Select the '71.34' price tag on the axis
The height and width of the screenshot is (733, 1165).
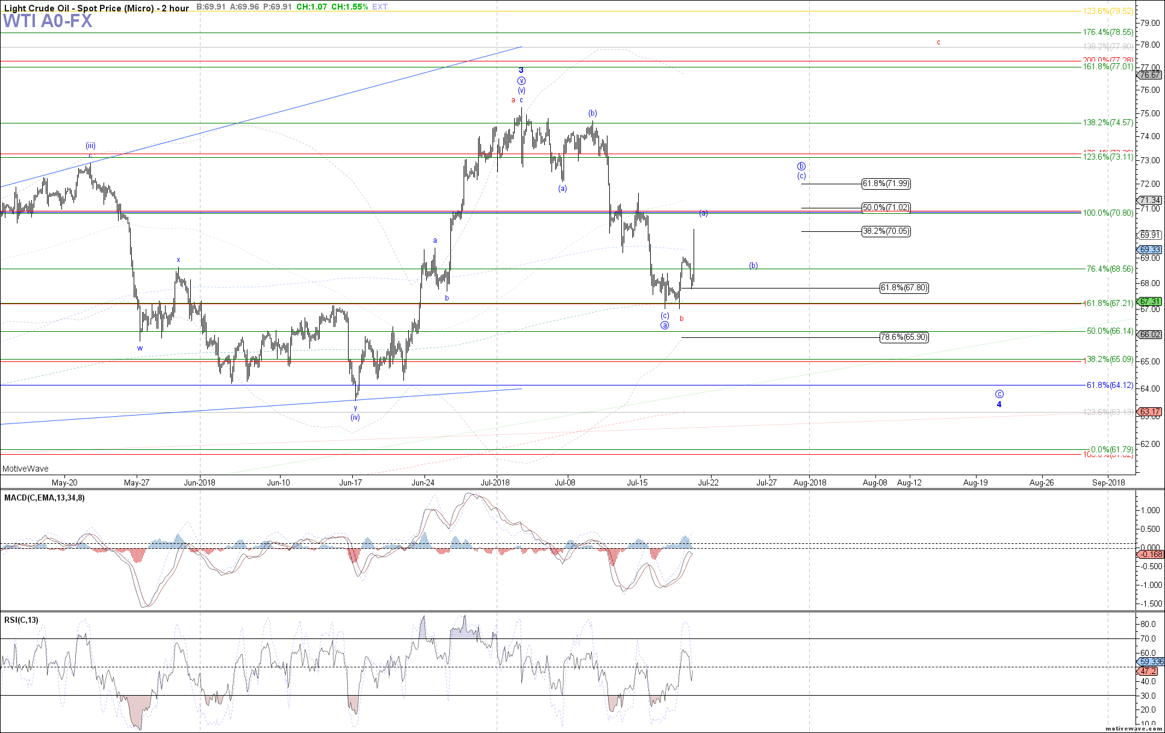click(x=1150, y=200)
